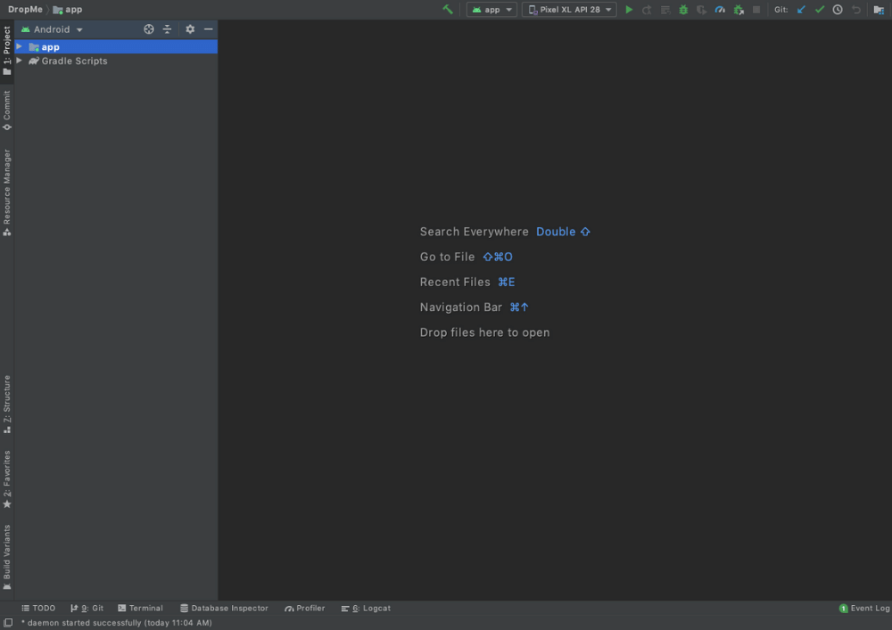Click the Apply Code Changes icon
Image resolution: width=892 pixels, height=630 pixels.
point(665,10)
